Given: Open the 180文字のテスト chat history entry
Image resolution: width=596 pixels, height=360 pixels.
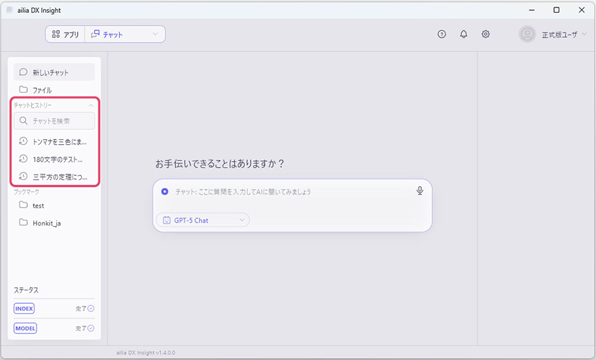Looking at the screenshot, I should pyautogui.click(x=57, y=159).
